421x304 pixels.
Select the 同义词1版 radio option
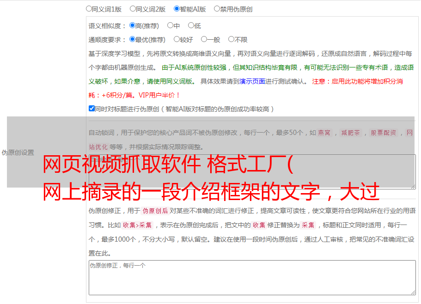tap(89, 9)
